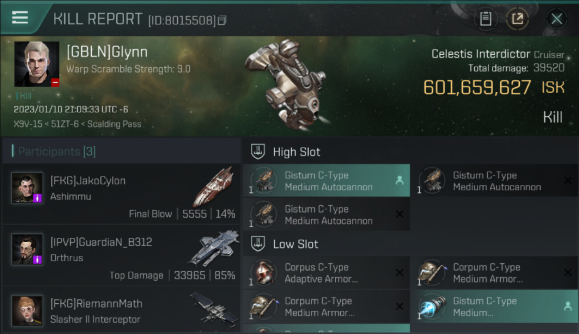Select the Ashimmu ship icon
Screen dimensions: 579x334
point(212,187)
